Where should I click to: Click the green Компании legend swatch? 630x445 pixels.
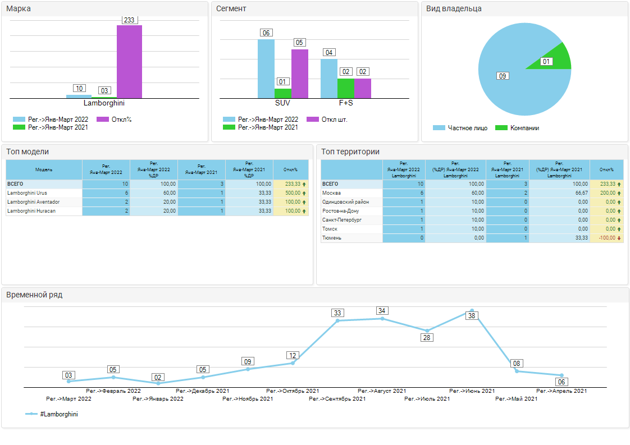pos(501,128)
